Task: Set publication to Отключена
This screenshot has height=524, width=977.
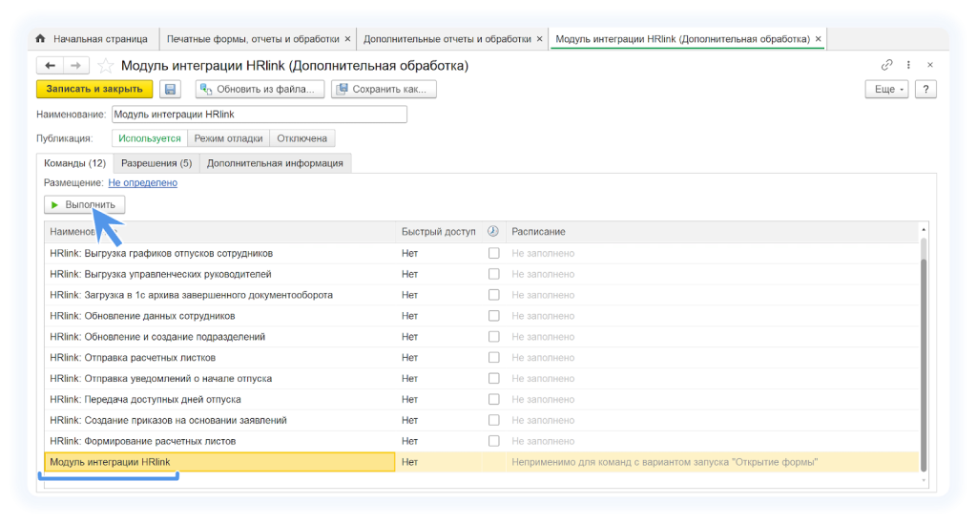Action: pyautogui.click(x=302, y=138)
